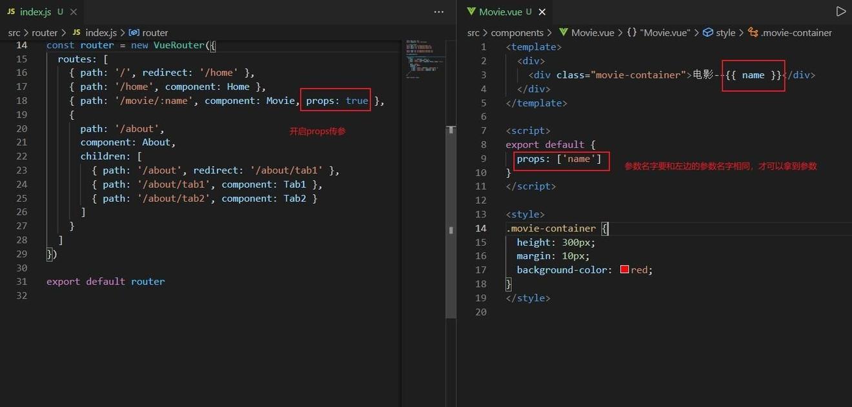Click line number 18 in index.js
This screenshot has width=852, height=407.
click(22, 101)
